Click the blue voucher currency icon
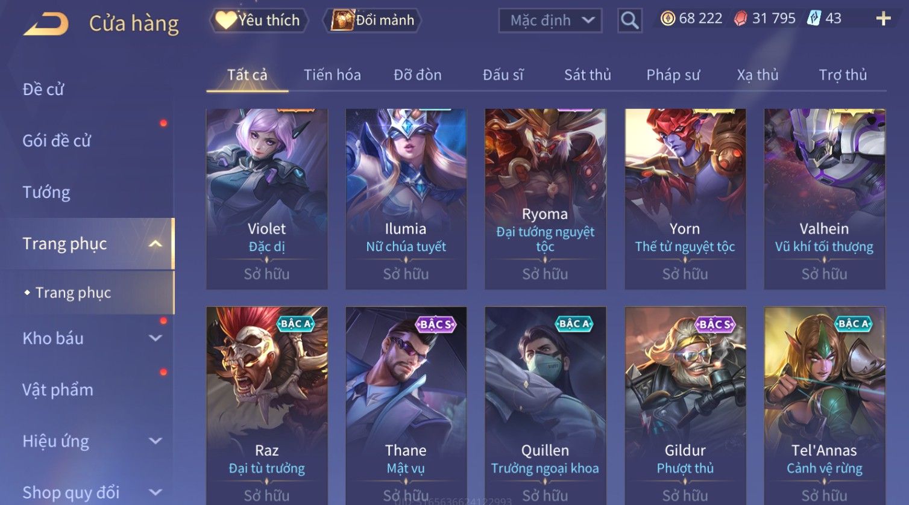Screen dimensions: 909x505 click(x=814, y=19)
